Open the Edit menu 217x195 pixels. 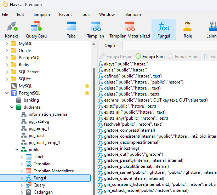click(x=21, y=15)
